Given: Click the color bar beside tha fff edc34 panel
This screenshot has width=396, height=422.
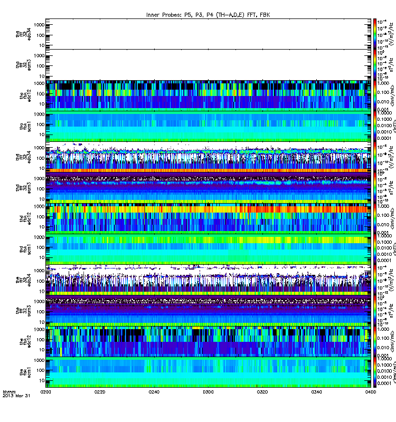Looking at the screenshot, I should pos(375,34).
